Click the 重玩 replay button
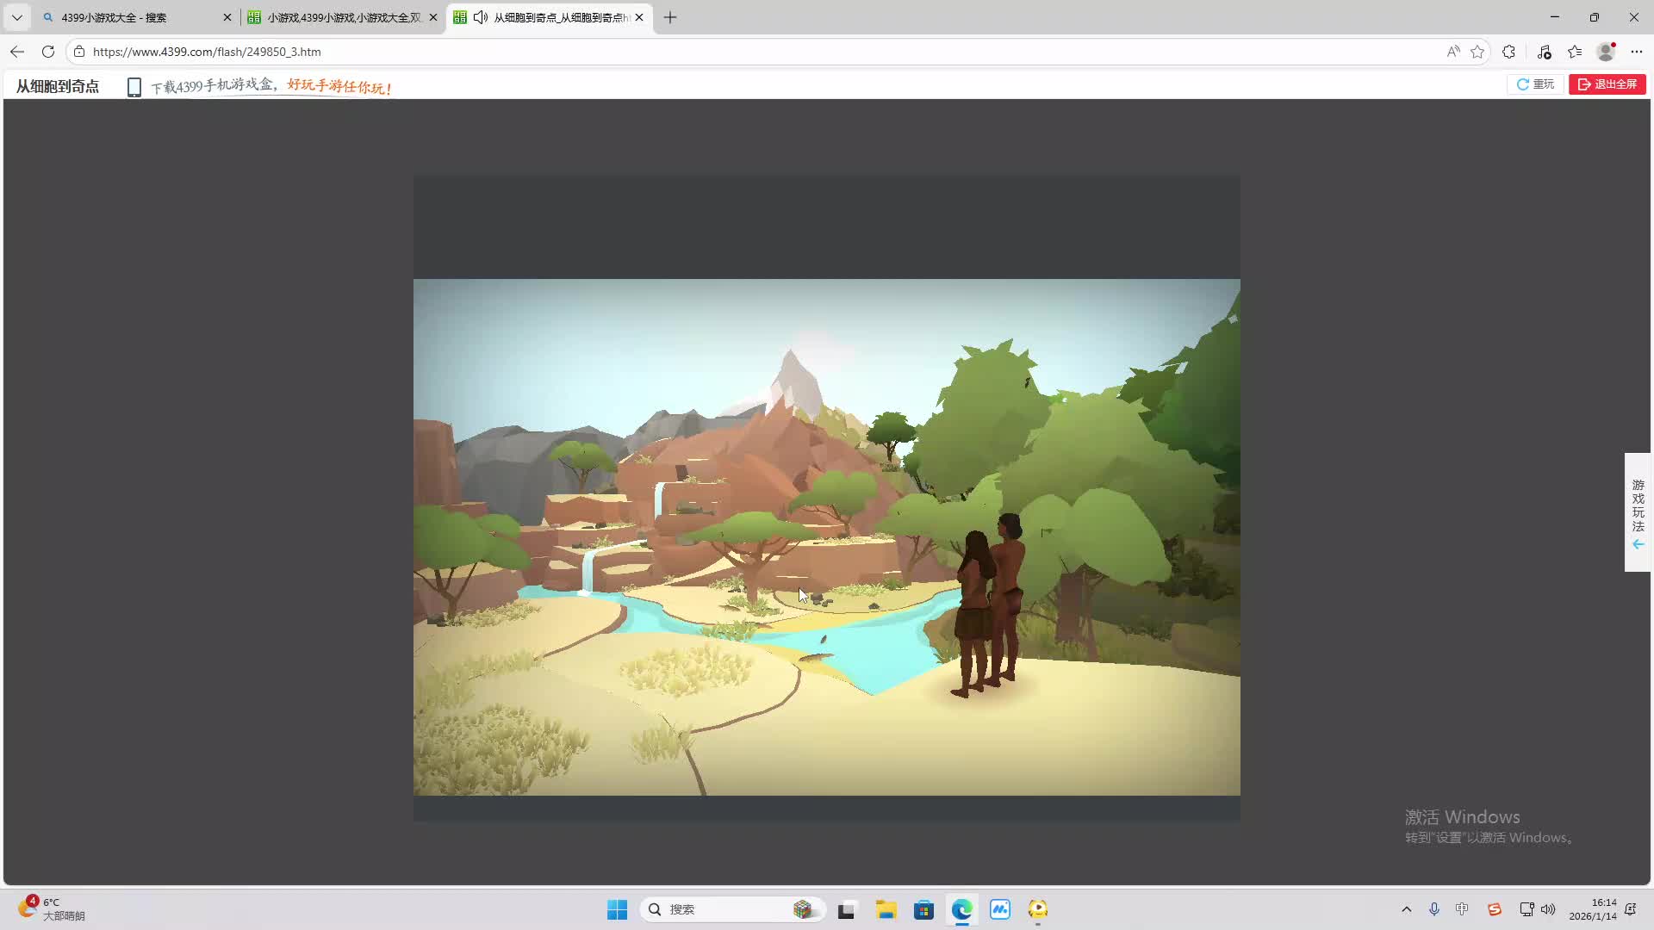The height and width of the screenshot is (930, 1654). coord(1536,84)
